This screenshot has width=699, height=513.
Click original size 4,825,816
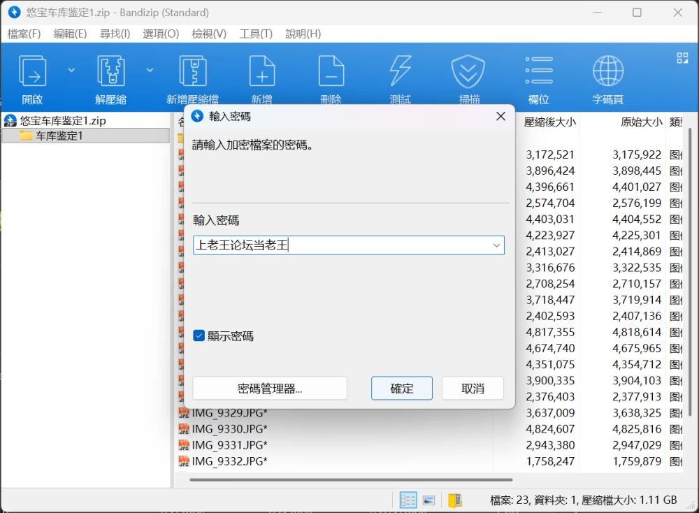pos(637,428)
